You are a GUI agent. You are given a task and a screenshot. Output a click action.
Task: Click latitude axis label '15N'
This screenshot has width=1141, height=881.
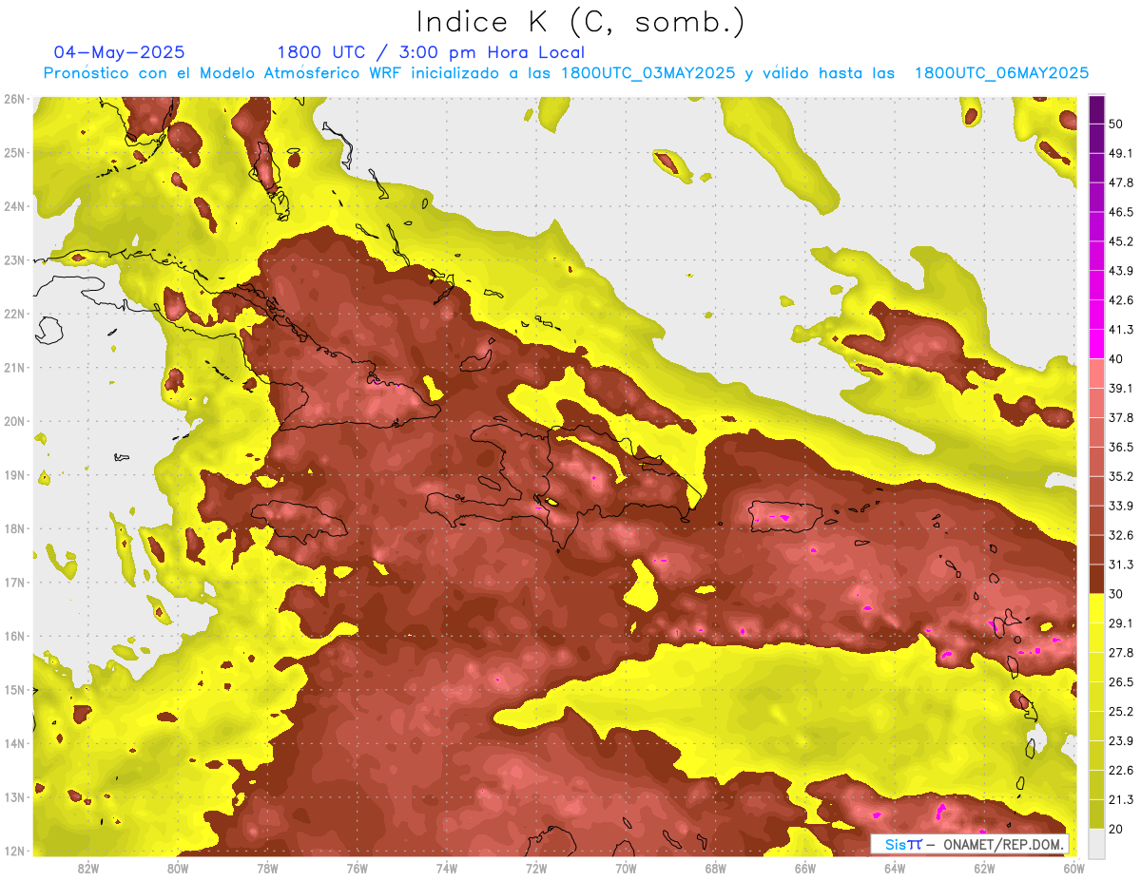(14, 689)
